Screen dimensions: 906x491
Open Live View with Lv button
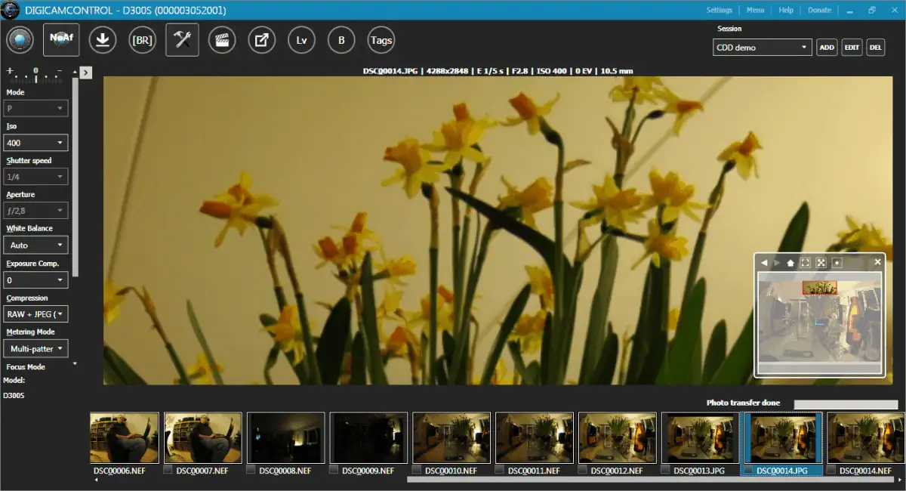[x=301, y=40]
